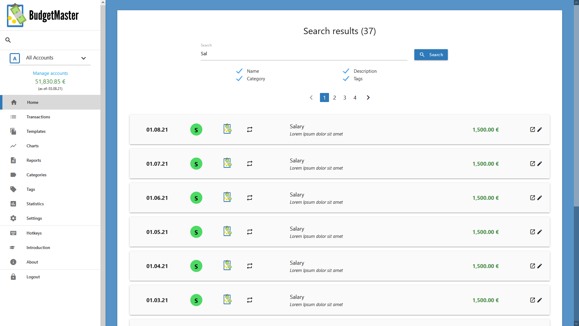Uncheck the Category search filter
This screenshot has height=326, width=579.
tap(239, 78)
